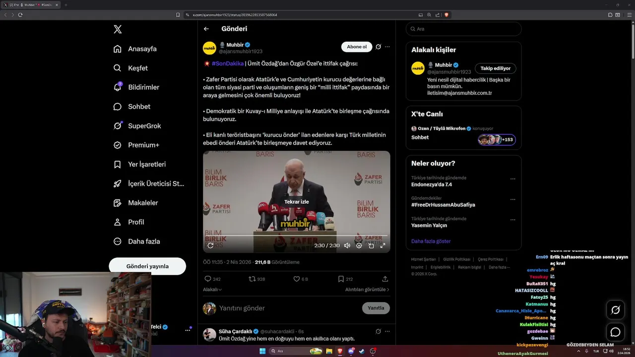Click Brave shields icon in address bar

pos(446,15)
